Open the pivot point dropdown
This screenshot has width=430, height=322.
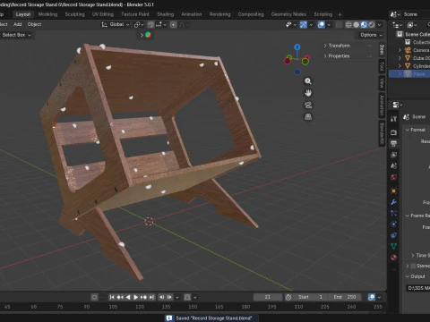tap(139, 24)
